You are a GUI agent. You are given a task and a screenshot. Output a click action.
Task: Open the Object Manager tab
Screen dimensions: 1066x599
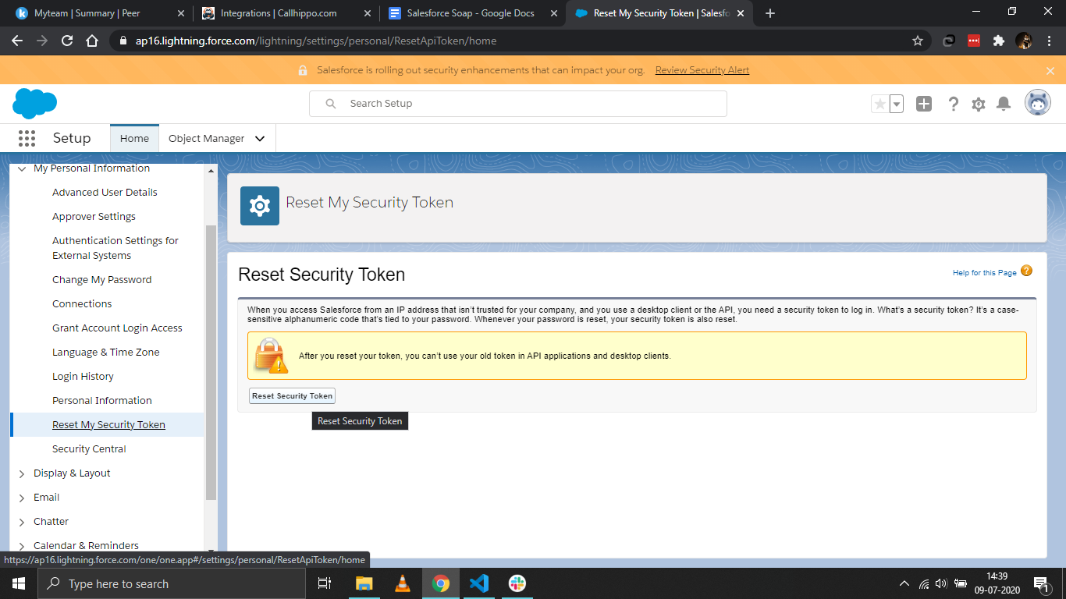pos(206,138)
